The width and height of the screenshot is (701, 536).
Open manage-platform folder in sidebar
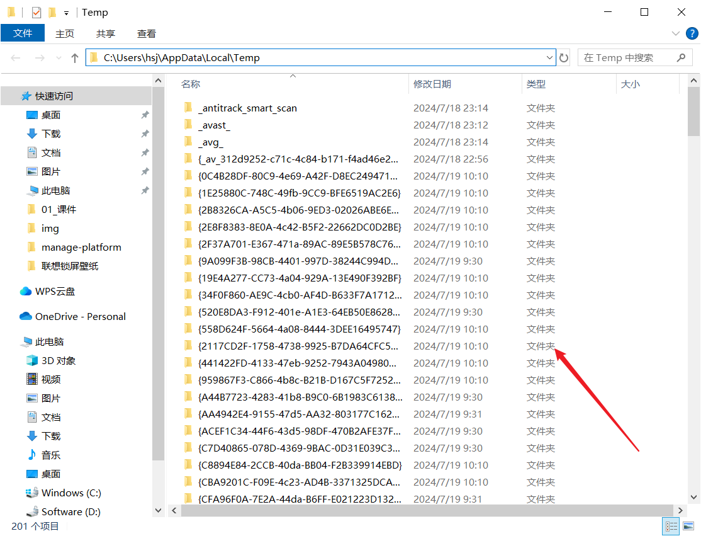[81, 247]
